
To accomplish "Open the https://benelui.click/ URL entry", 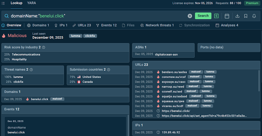I will coord(176,111).
